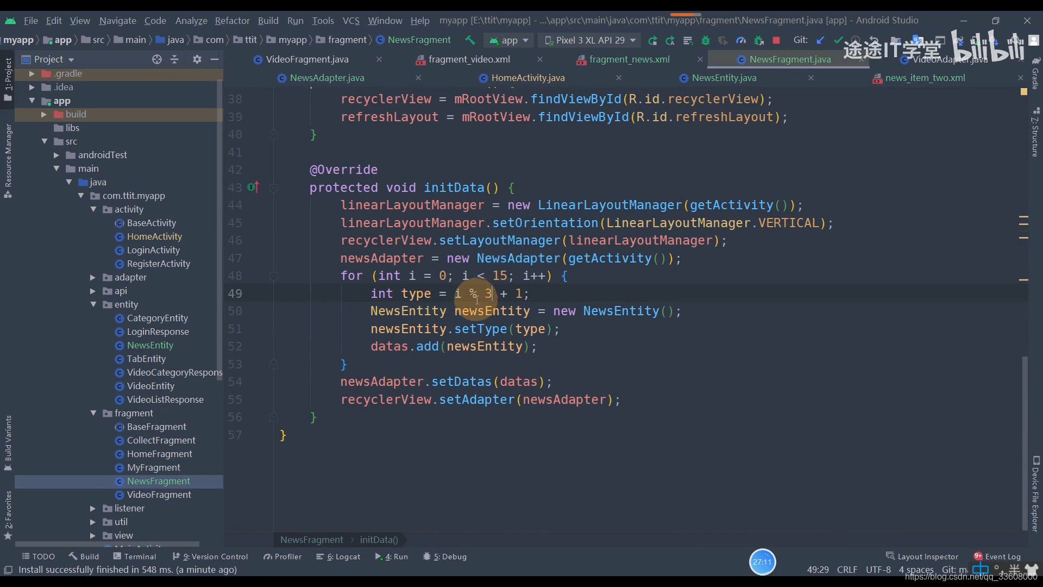
Task: Click the Debug app bug icon
Action: (x=705, y=40)
